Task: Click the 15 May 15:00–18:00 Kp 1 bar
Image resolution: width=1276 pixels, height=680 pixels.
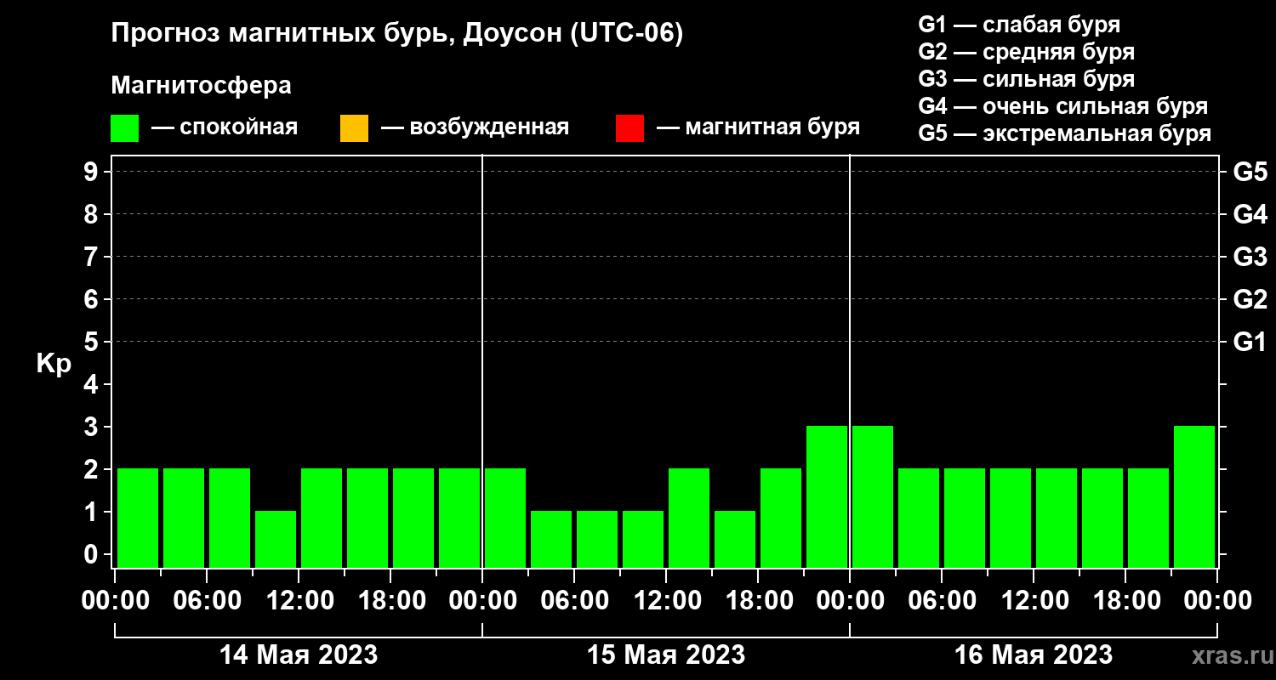Action: pos(735,539)
